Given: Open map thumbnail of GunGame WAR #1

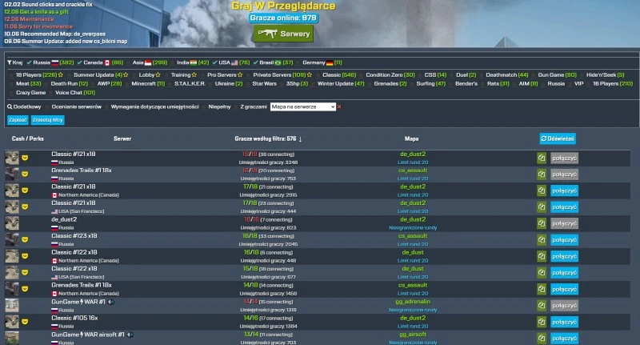Looking at the screenshot, I should point(12,306).
